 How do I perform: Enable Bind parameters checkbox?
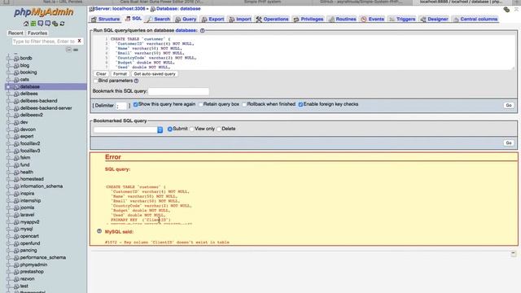96,81
